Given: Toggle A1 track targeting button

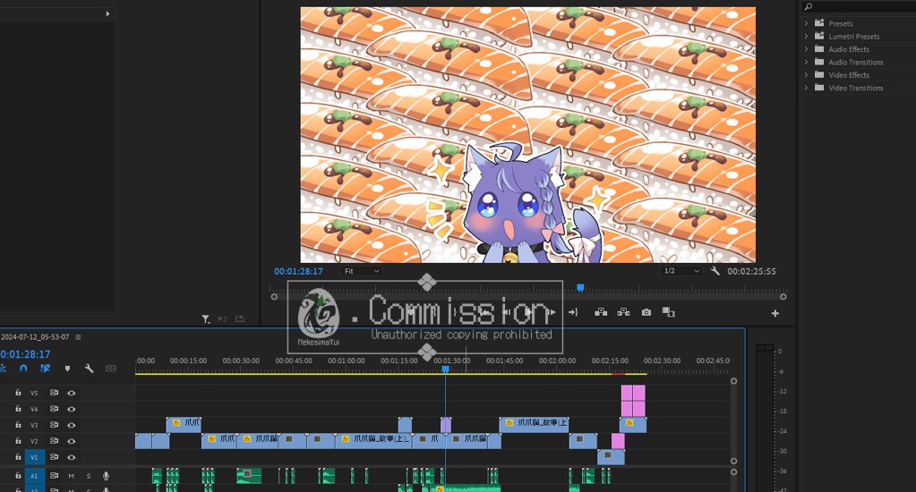Looking at the screenshot, I should pyautogui.click(x=34, y=476).
